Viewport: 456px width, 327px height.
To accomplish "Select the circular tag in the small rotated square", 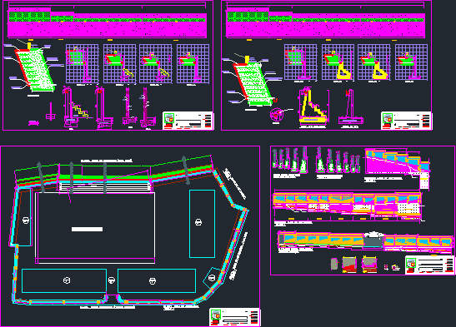I will (x=212, y=278).
